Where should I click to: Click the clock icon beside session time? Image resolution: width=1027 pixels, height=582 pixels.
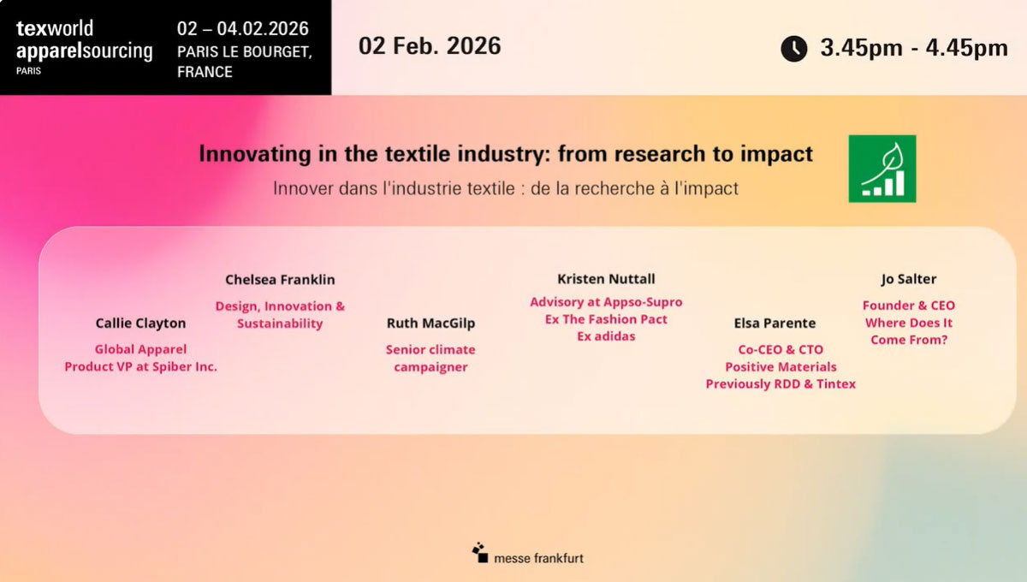tap(793, 48)
